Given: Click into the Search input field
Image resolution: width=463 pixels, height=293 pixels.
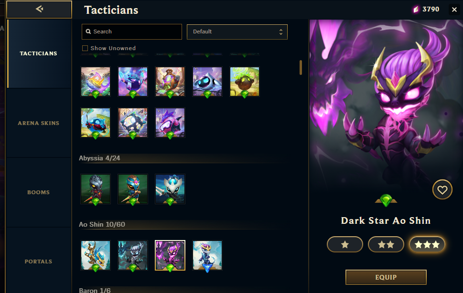Looking at the screenshot, I should point(132,31).
